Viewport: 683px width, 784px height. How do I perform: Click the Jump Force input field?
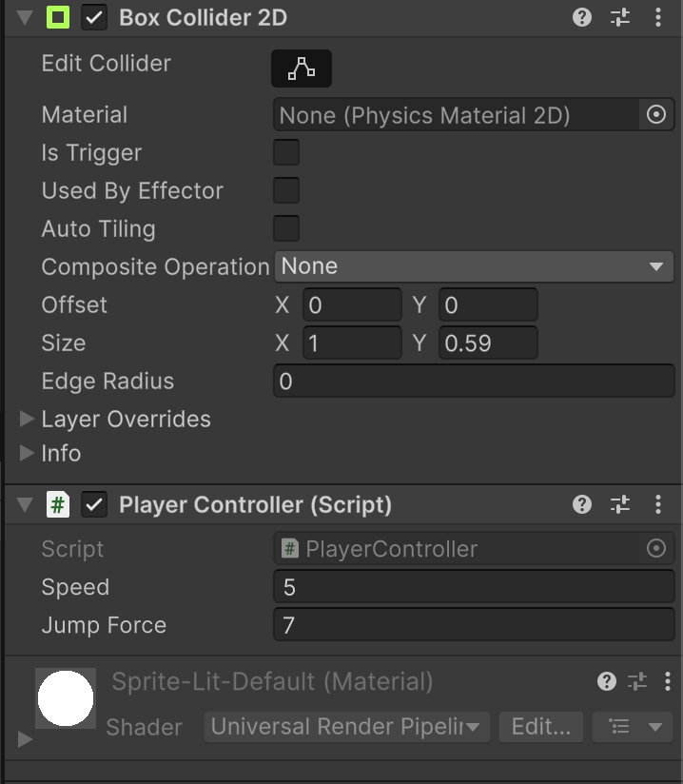[473, 625]
